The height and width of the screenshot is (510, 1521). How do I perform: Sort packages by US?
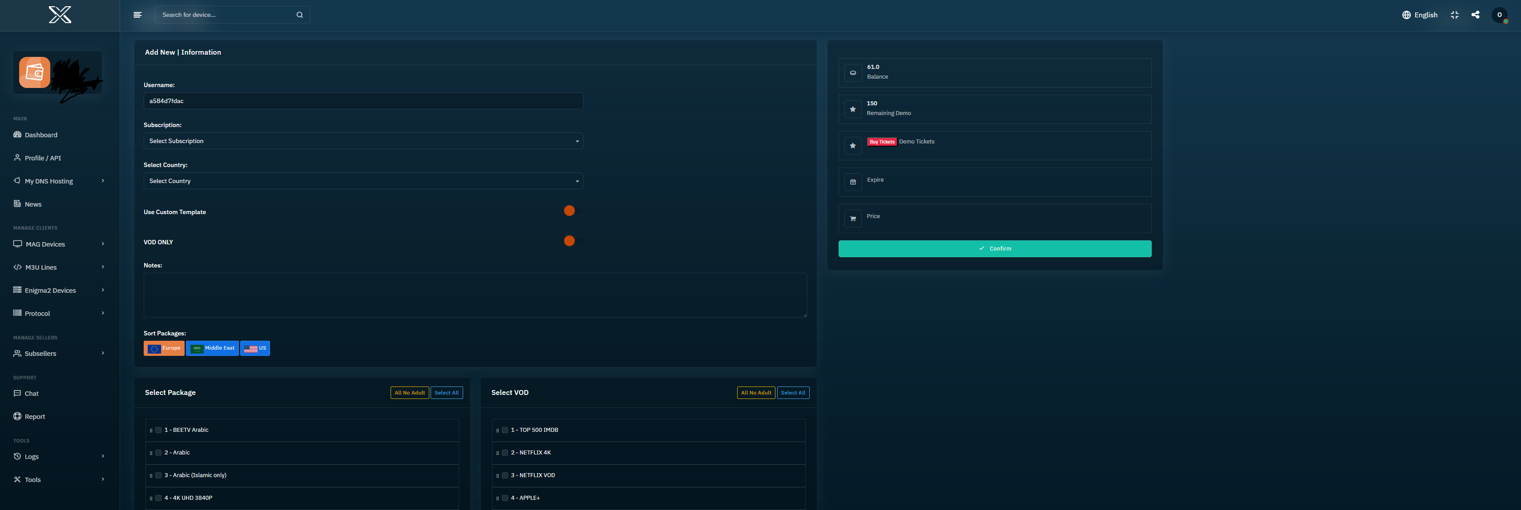point(255,348)
